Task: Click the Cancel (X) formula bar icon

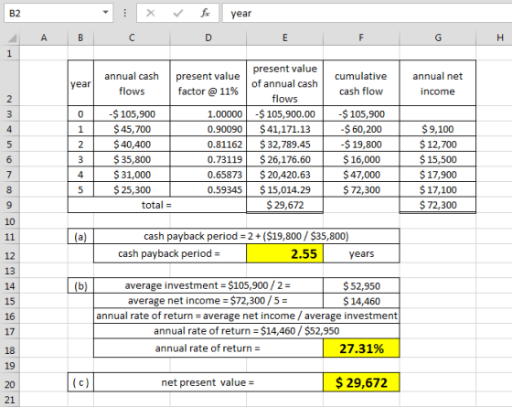Action: pyautogui.click(x=151, y=13)
